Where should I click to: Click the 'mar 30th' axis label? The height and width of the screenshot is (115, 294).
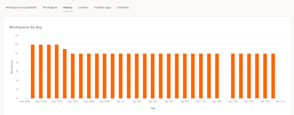tap(105, 102)
